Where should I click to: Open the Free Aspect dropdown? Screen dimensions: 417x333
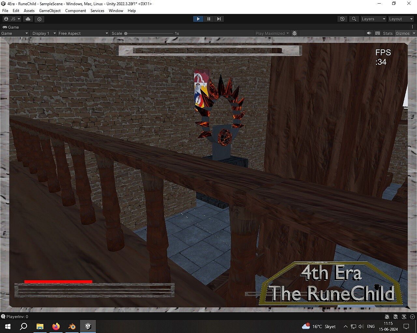pyautogui.click(x=83, y=33)
